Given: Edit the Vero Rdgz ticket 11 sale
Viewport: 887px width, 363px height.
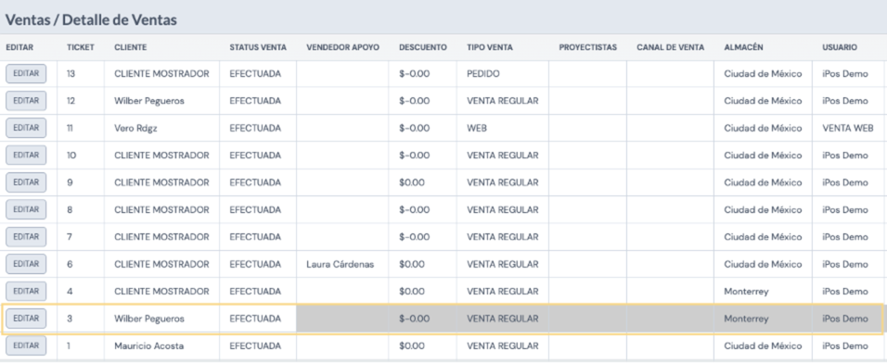Looking at the screenshot, I should pyautogui.click(x=26, y=128).
